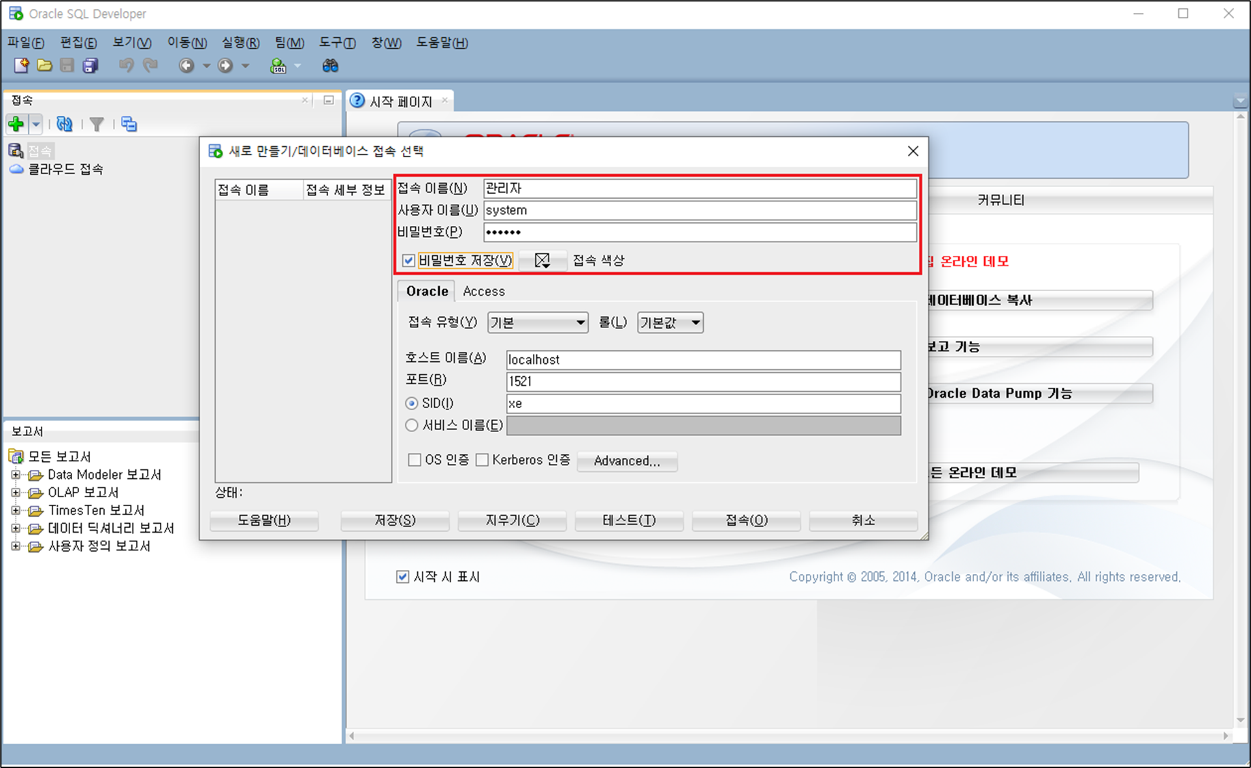Navigate back with the left arrow icon
This screenshot has height=768, width=1251.
(186, 65)
